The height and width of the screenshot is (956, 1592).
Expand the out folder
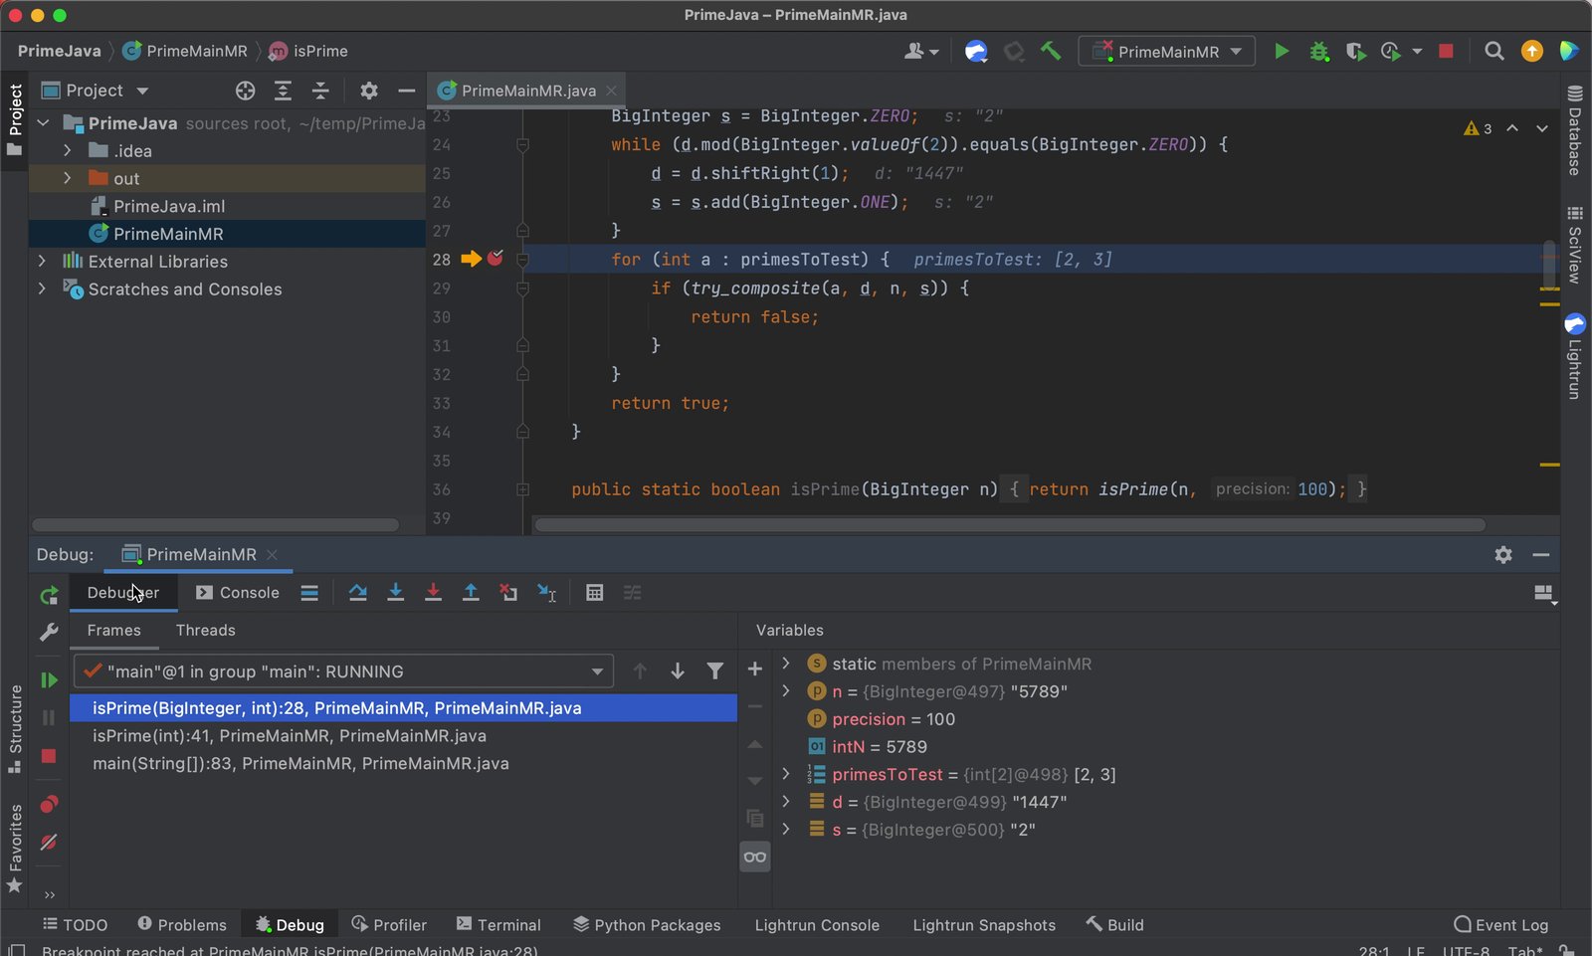coord(67,178)
